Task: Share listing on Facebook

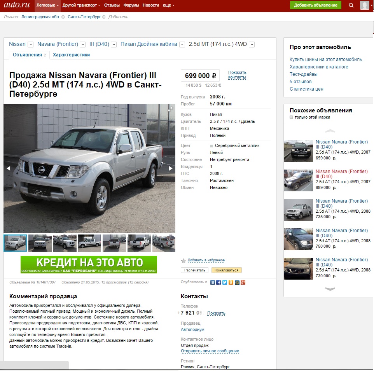Action: coord(218,282)
